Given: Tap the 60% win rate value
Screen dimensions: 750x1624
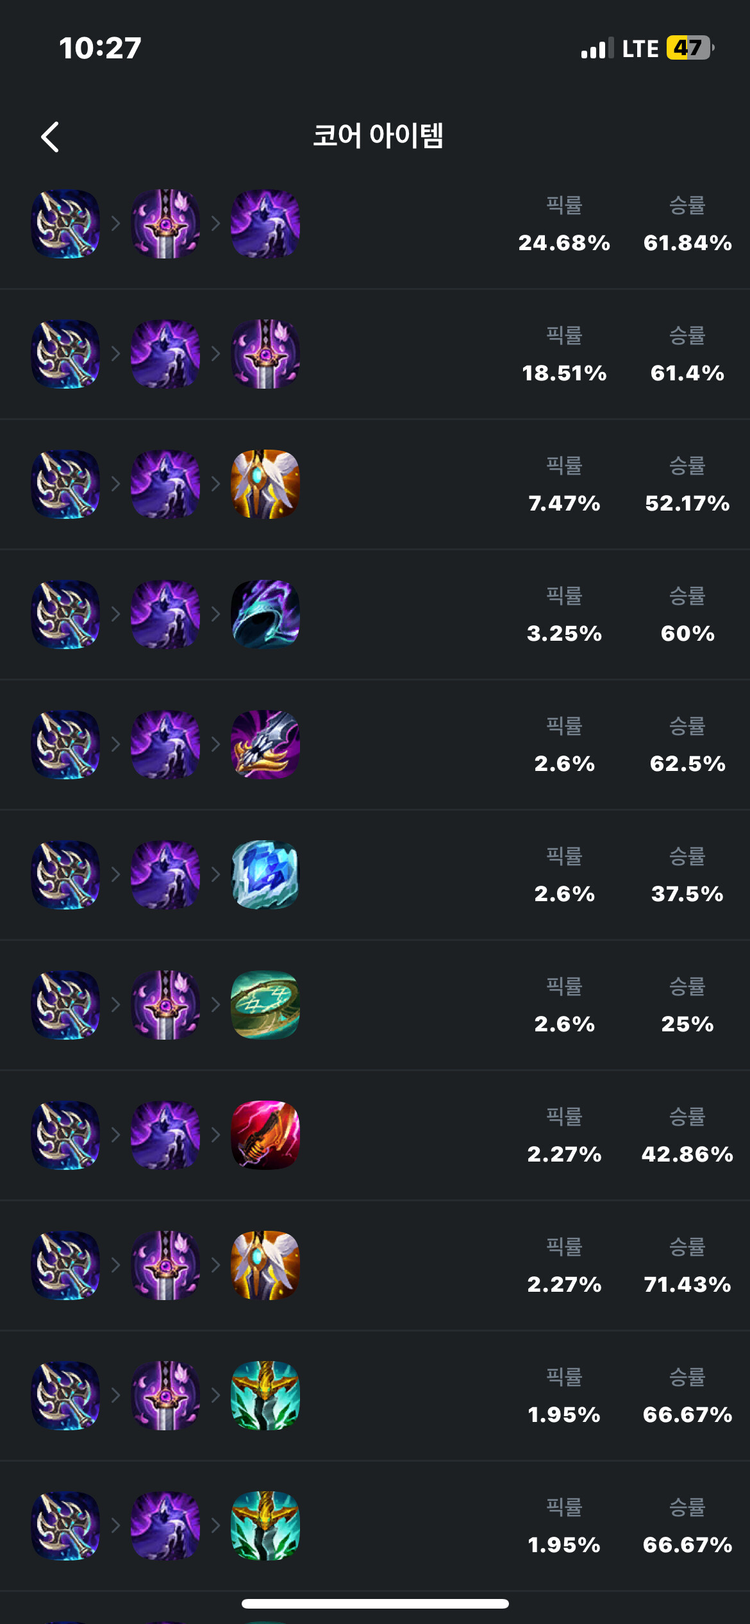Looking at the screenshot, I should 687,634.
